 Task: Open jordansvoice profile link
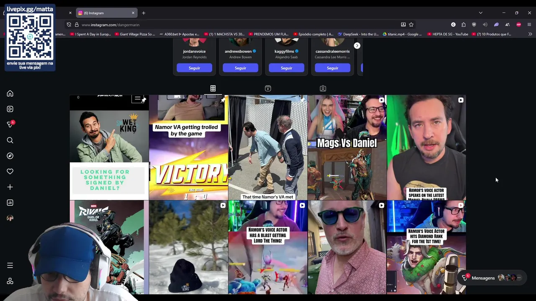tap(194, 51)
